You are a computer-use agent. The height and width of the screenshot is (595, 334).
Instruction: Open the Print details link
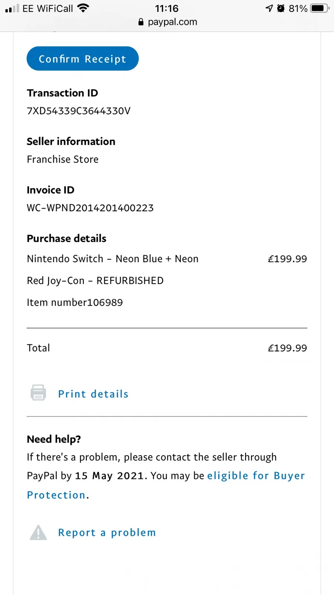[x=93, y=394]
